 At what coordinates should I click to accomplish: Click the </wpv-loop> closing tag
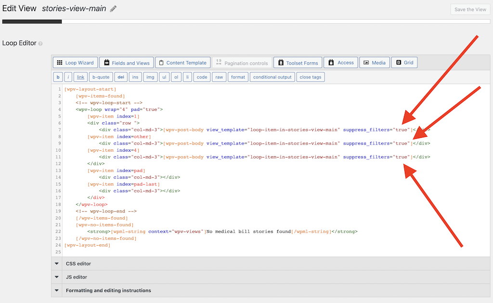[91, 205]
